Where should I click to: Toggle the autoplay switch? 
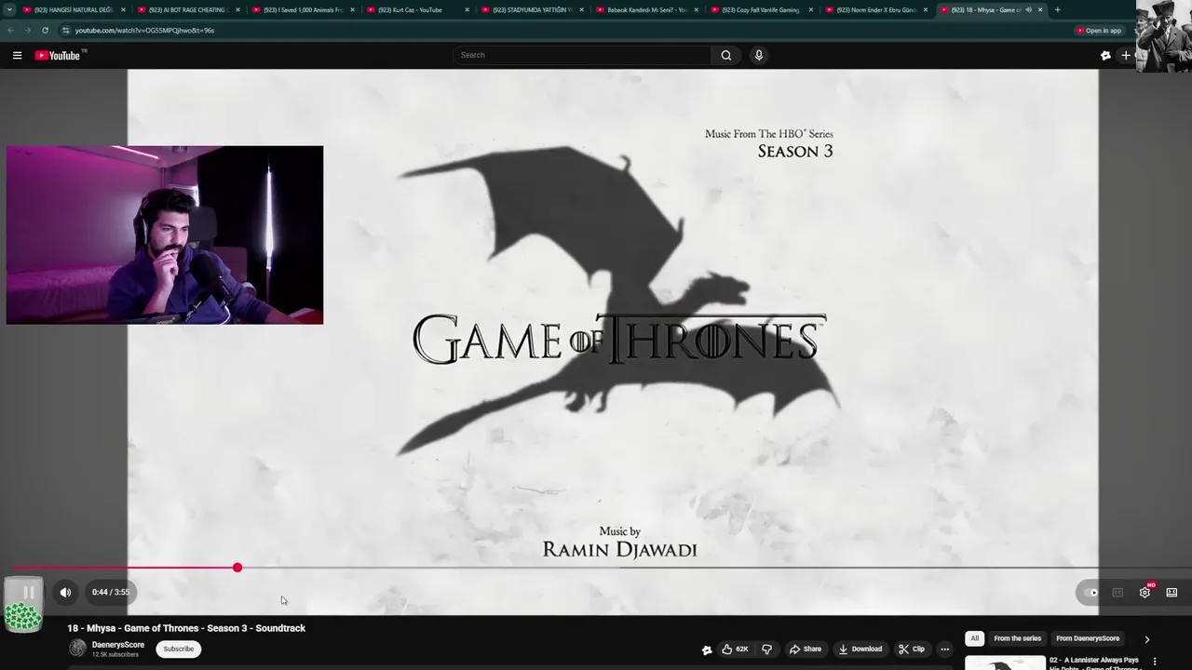tap(1090, 592)
